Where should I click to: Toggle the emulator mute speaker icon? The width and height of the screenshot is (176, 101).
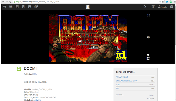click(148, 37)
